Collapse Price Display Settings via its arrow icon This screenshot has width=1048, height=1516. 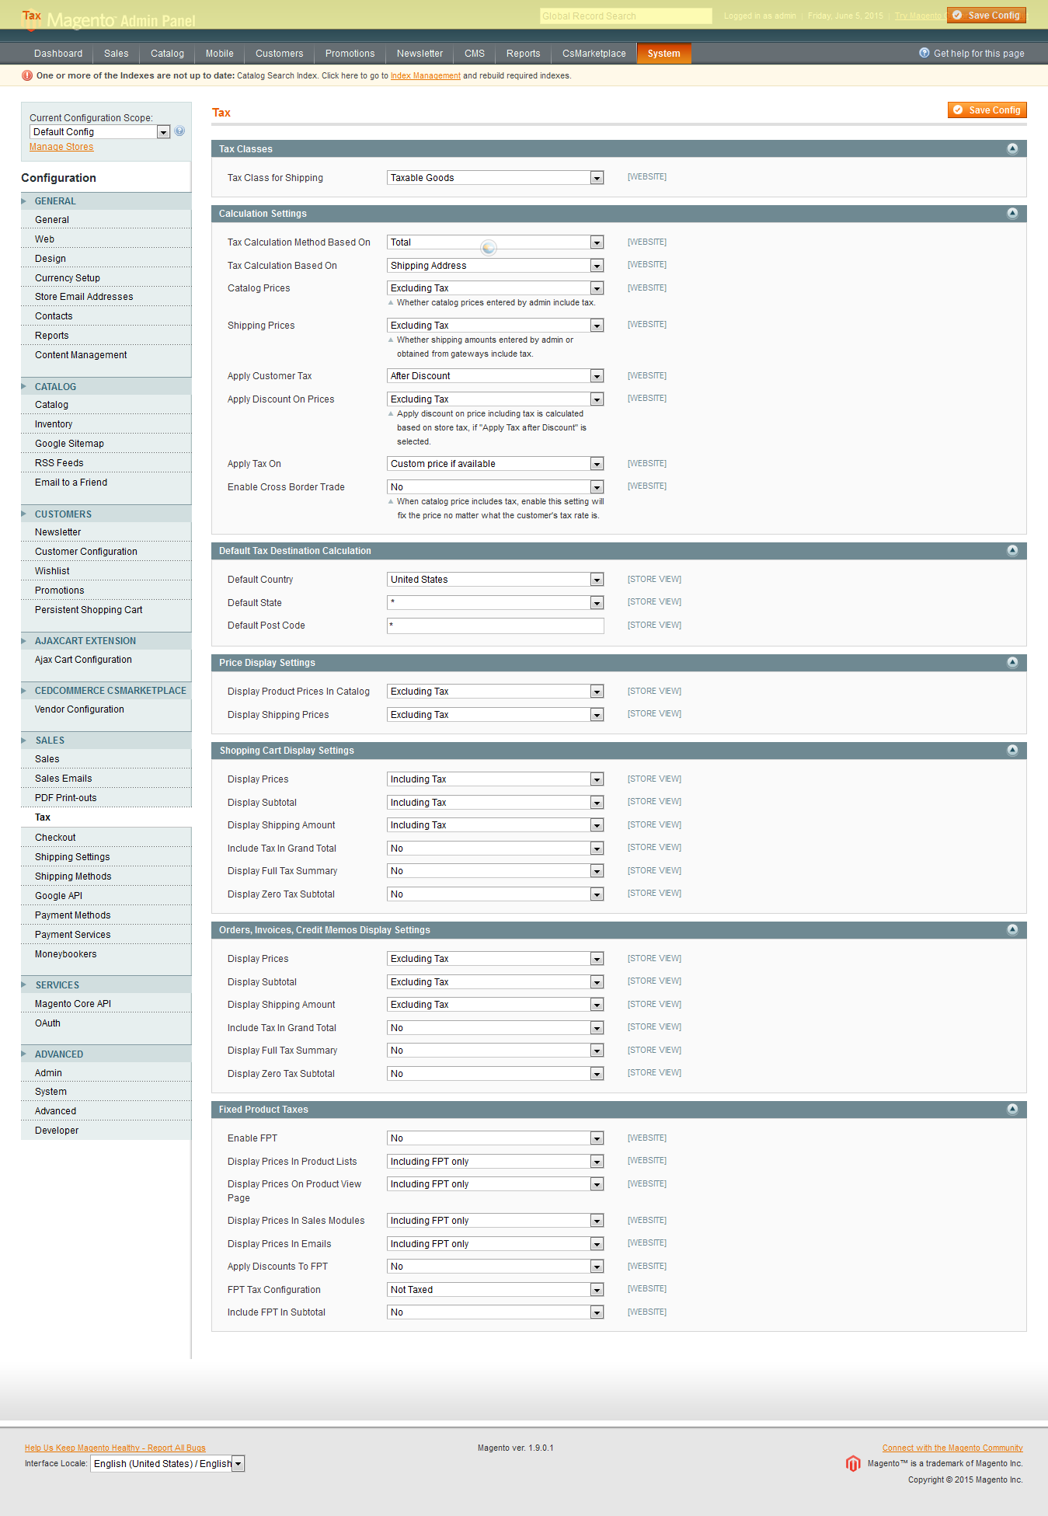point(1012,662)
